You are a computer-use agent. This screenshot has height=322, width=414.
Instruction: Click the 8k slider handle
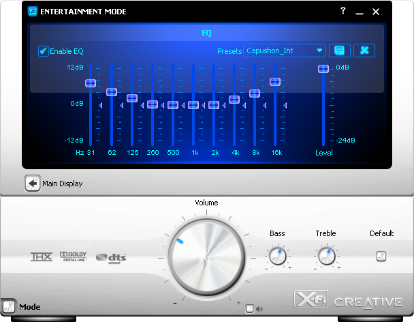click(255, 93)
